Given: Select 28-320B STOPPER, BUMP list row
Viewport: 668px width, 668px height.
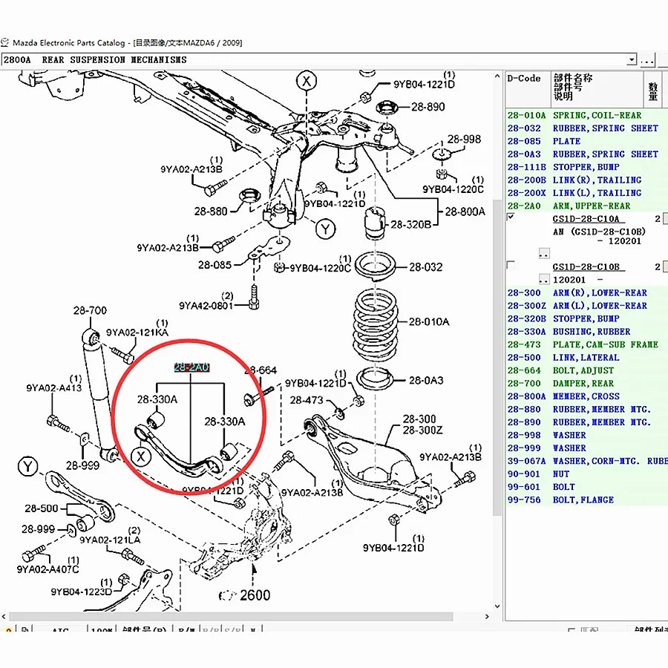Looking at the screenshot, I should (586, 318).
